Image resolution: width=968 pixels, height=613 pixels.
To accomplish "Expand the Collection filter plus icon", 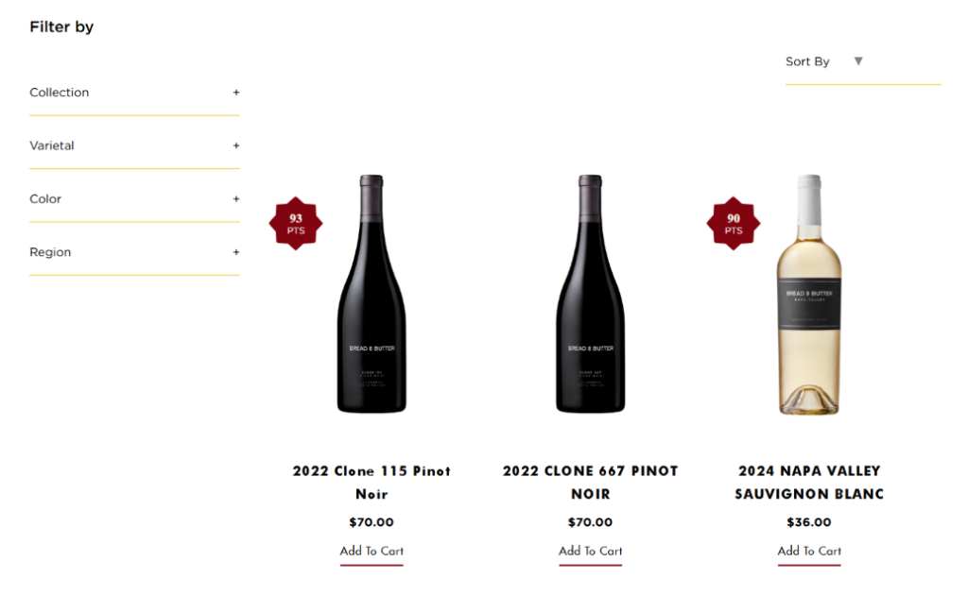I will [236, 93].
